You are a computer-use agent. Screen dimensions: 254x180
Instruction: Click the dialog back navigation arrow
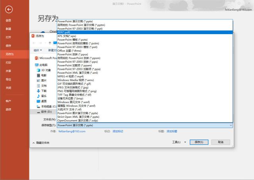[x=34, y=43]
